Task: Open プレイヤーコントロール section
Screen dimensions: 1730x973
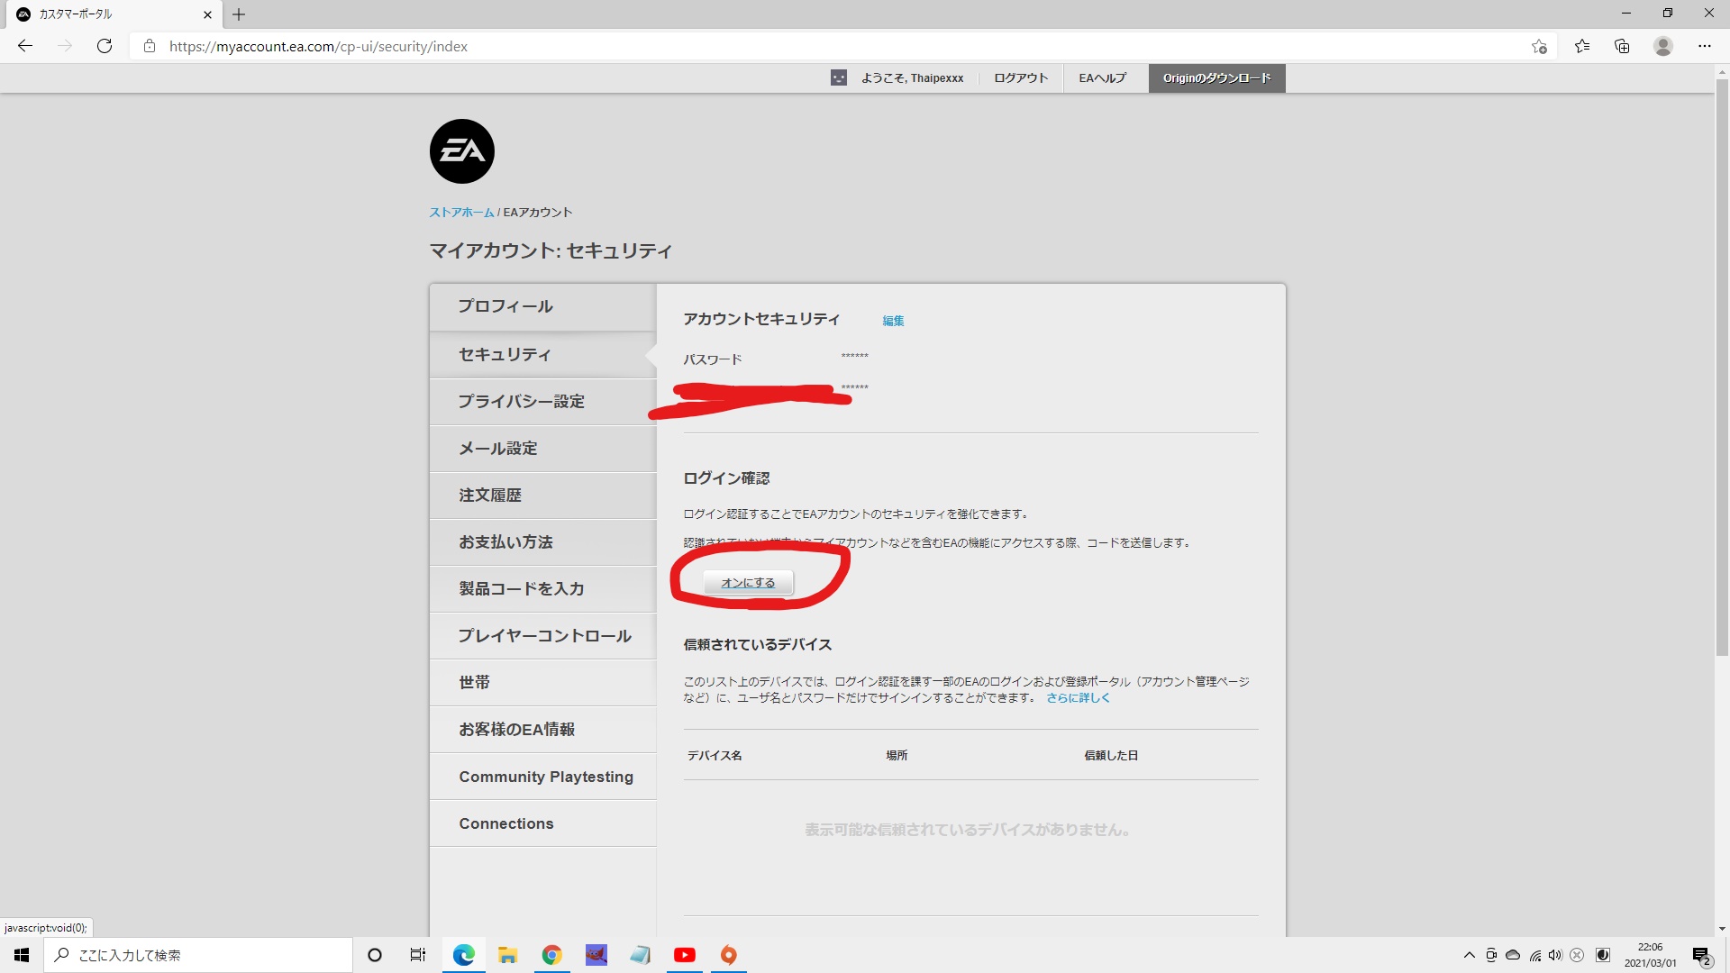Action: 543,636
